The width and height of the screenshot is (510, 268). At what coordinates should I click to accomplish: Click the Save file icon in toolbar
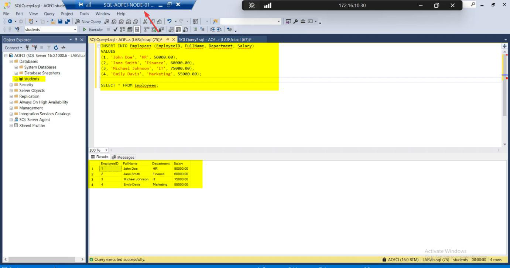[60, 21]
